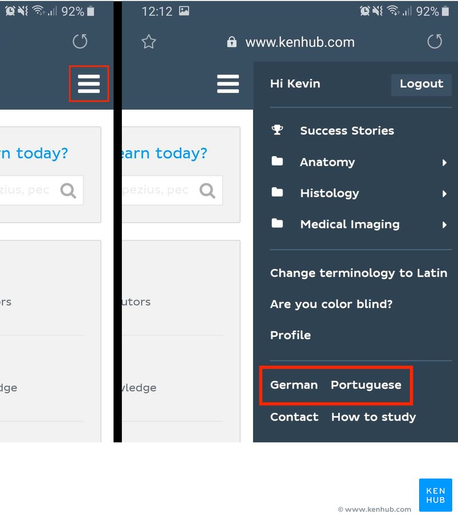Click the 'utors' text in the card

tap(136, 302)
